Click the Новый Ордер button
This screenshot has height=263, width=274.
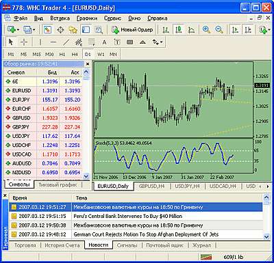tap(132, 29)
